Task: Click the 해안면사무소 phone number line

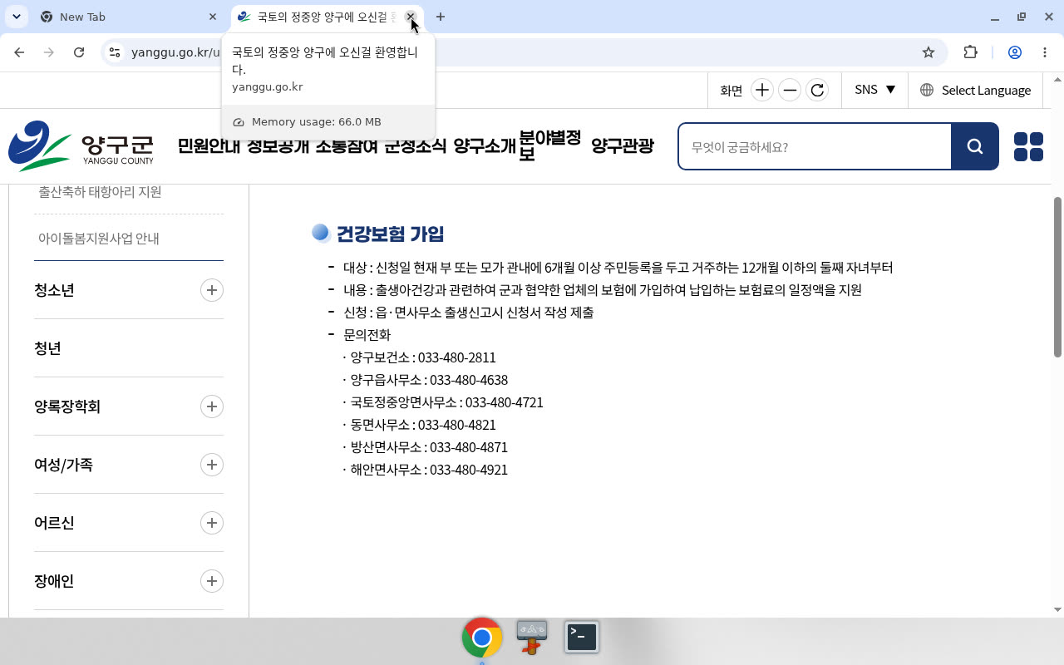Action: (x=425, y=470)
